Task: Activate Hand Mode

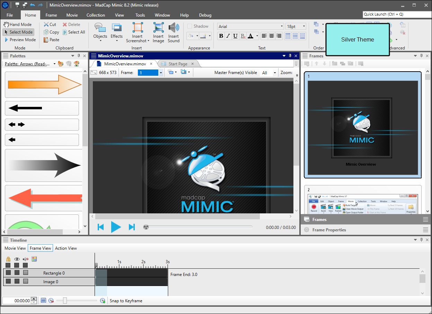Action: [18, 25]
